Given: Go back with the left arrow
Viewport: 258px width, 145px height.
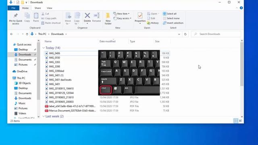Looking at the screenshot, I should pyautogui.click(x=12, y=34).
